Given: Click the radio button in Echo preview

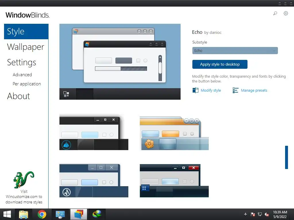Looking at the screenshot, I should point(145,61).
